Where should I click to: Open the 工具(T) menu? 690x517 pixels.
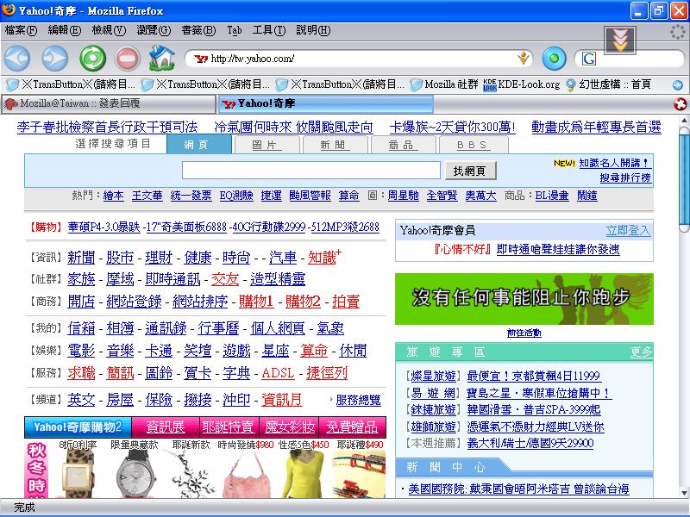269,30
